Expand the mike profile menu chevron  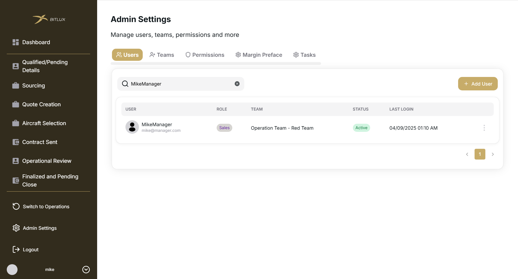pos(86,269)
